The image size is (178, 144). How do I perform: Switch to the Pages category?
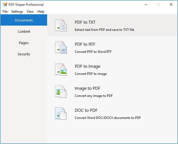pos(24,43)
